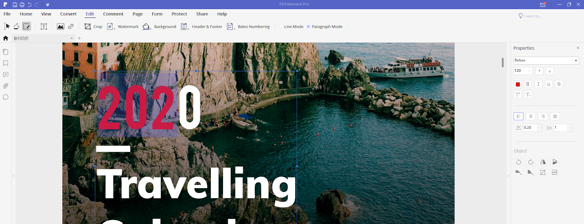The image size is (584, 224).
Task: Undo the last action
Action: coord(30,5)
